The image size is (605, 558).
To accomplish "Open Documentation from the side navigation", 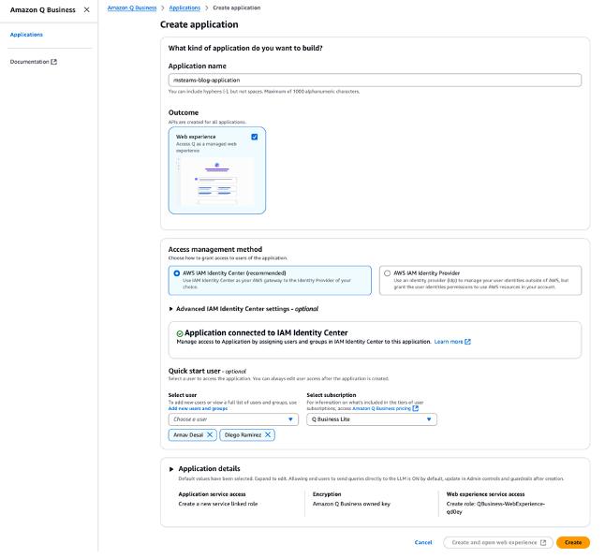I will tap(30, 63).
